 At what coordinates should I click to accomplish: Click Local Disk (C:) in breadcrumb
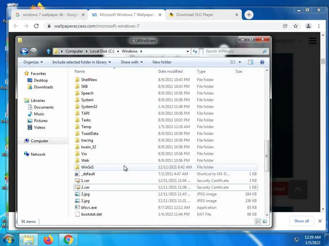tap(102, 51)
